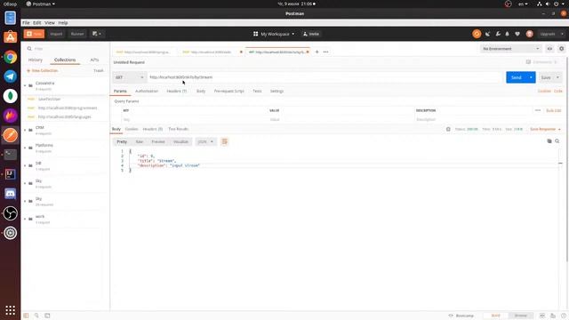
Task: Switch to the APIs tab
Action: click(x=94, y=60)
